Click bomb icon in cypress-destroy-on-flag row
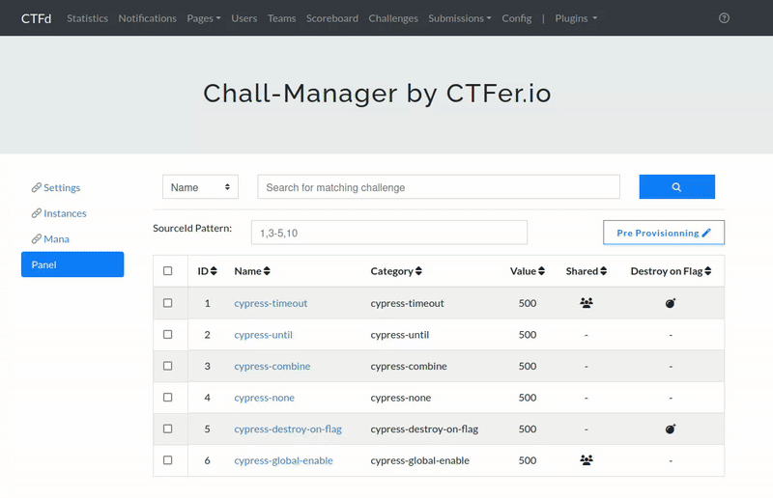Screen dimensions: 773x498 tap(671, 429)
